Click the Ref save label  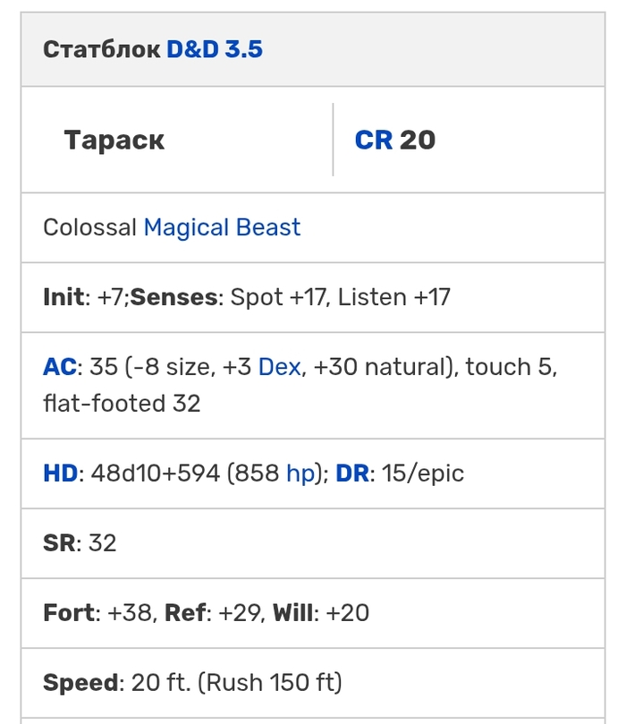click(x=185, y=613)
